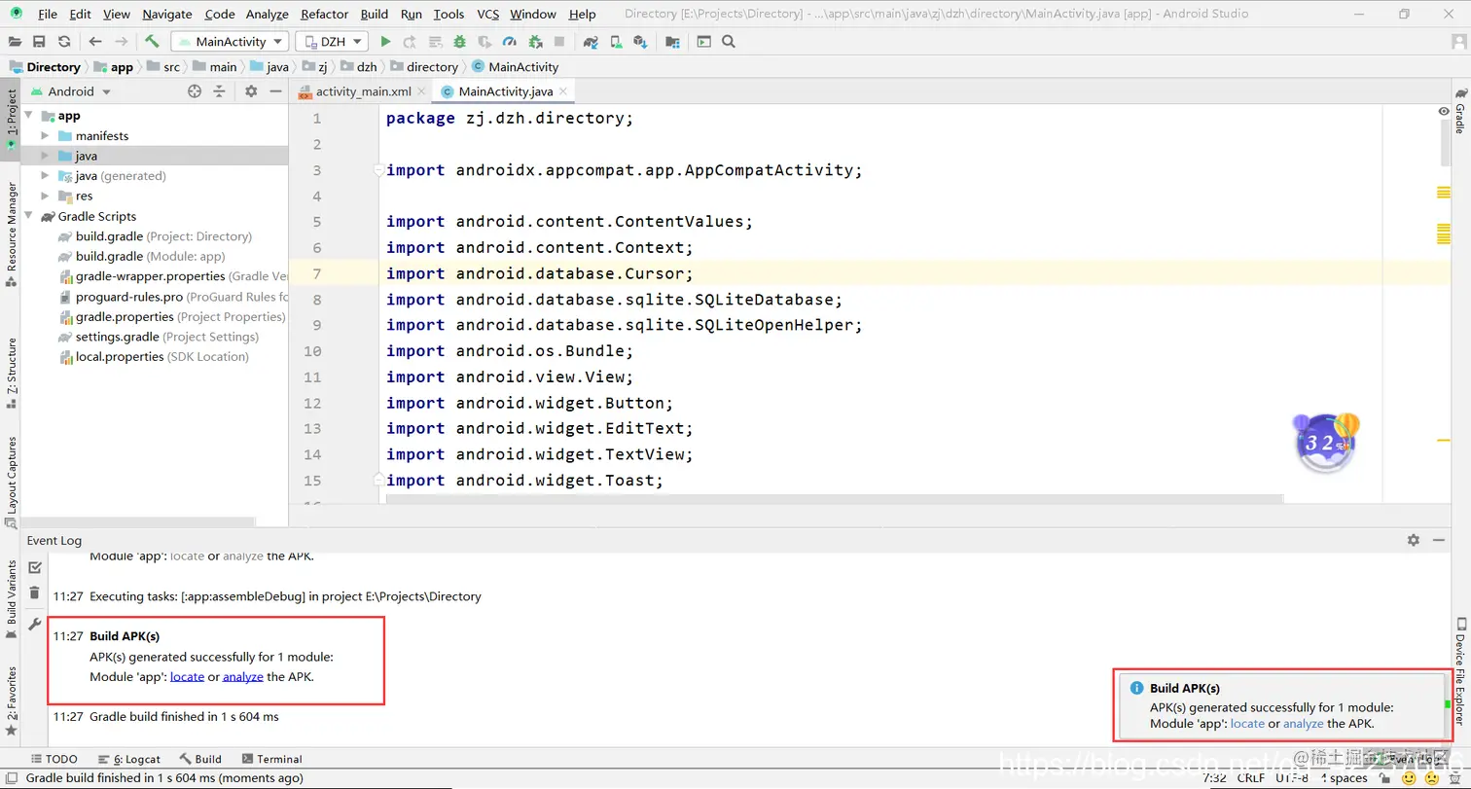Click CRLF line separator in status bar
The height and width of the screenshot is (789, 1471).
click(x=1250, y=778)
